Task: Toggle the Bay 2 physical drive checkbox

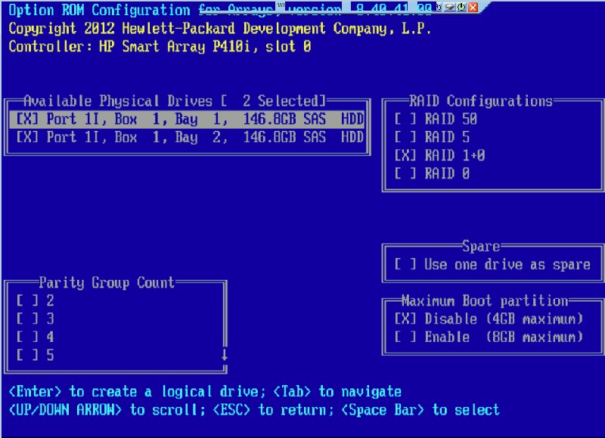Action: (x=27, y=138)
